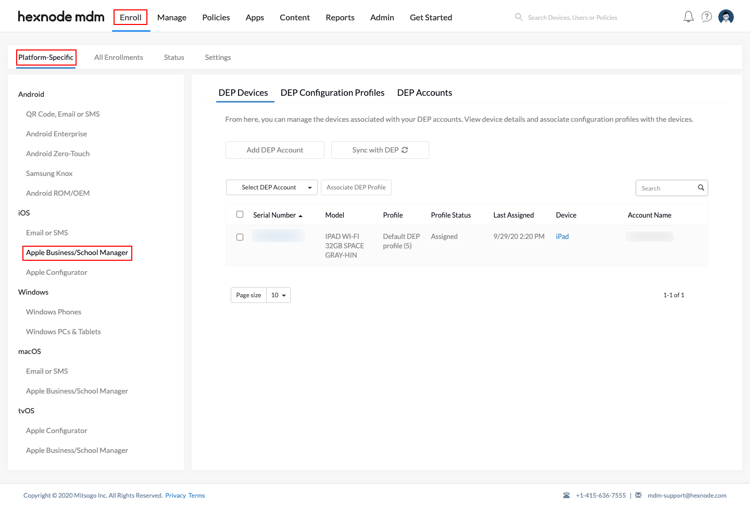750x507 pixels.
Task: Select all rows checkbox in table header
Action: click(x=240, y=214)
